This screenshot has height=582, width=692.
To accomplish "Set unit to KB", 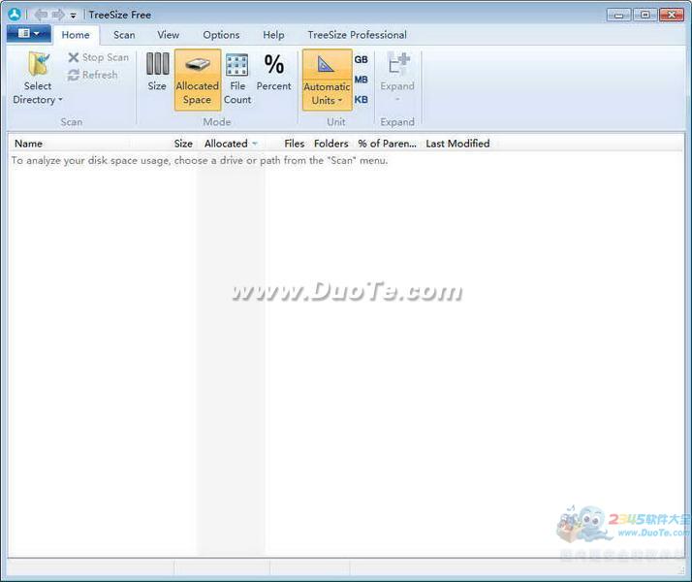I will (x=361, y=100).
